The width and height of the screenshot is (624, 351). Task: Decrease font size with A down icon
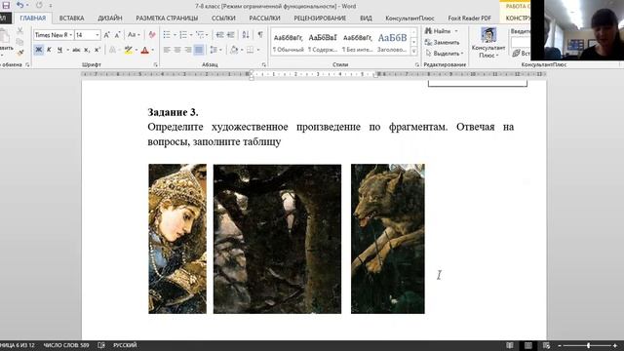tap(117, 35)
